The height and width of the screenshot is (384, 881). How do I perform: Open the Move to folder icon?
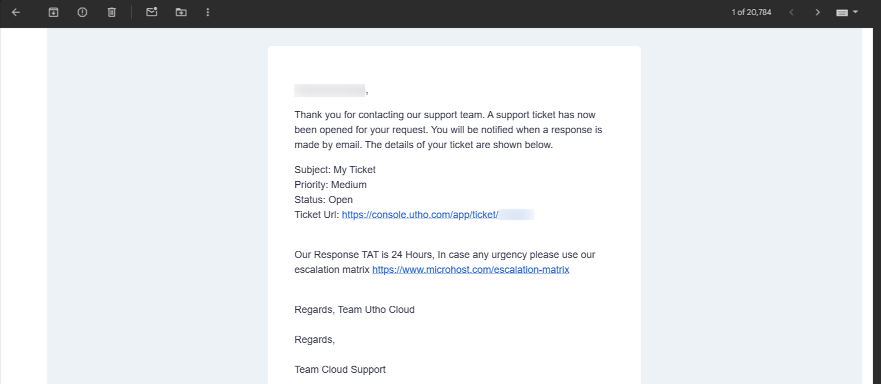pyautogui.click(x=181, y=12)
